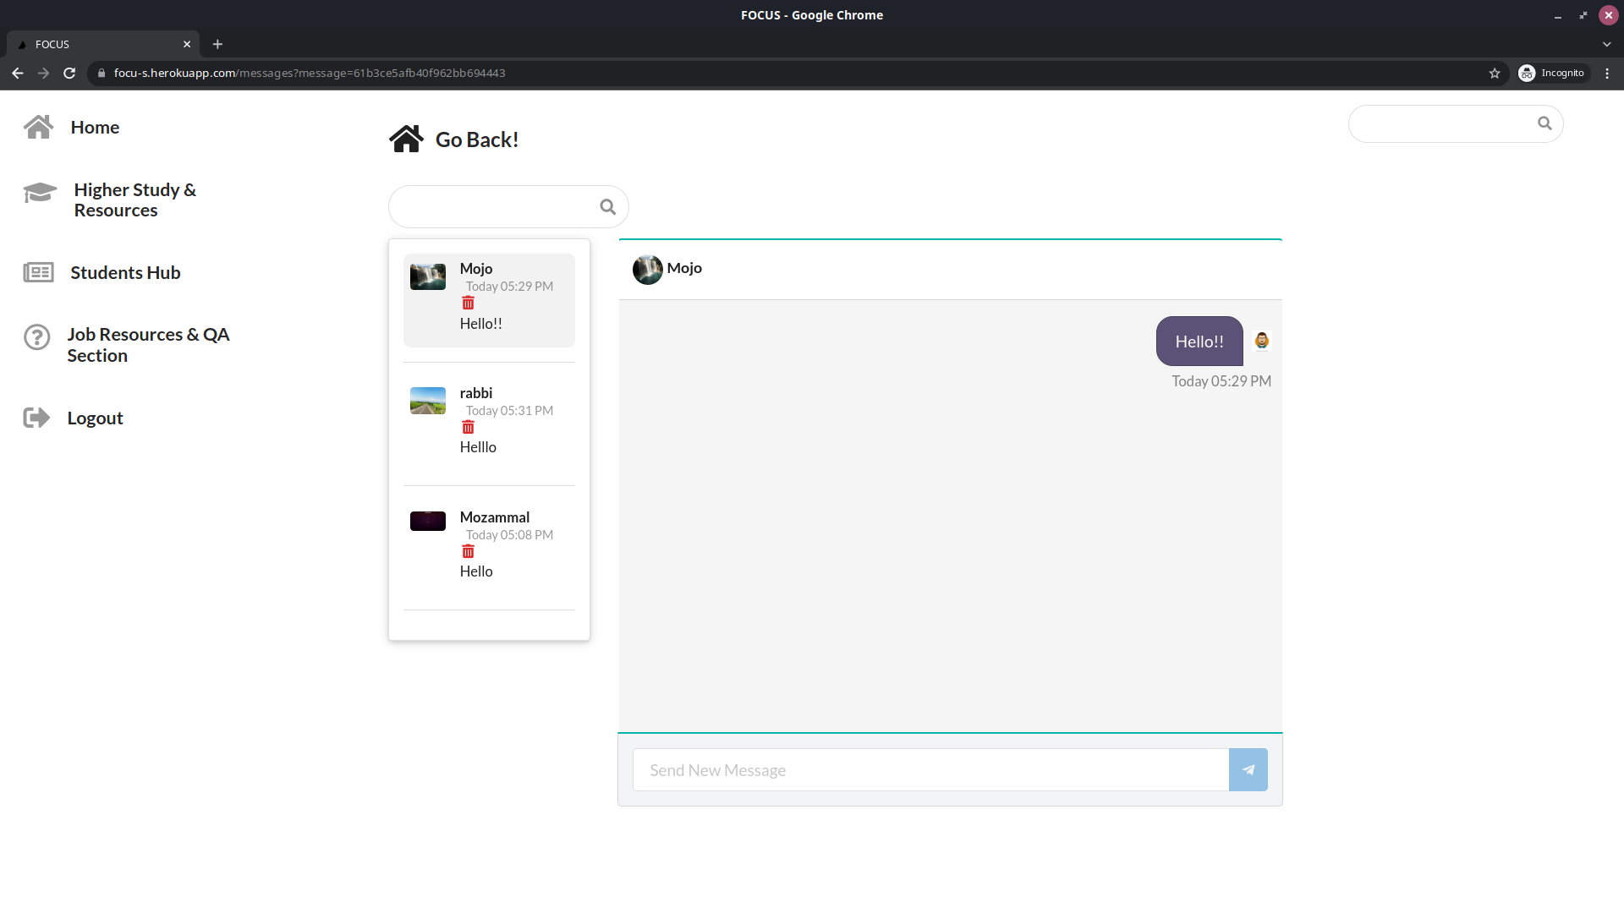Image resolution: width=1624 pixels, height=913 pixels.
Task: Click the conversation search magnifier icon
Action: click(607, 207)
